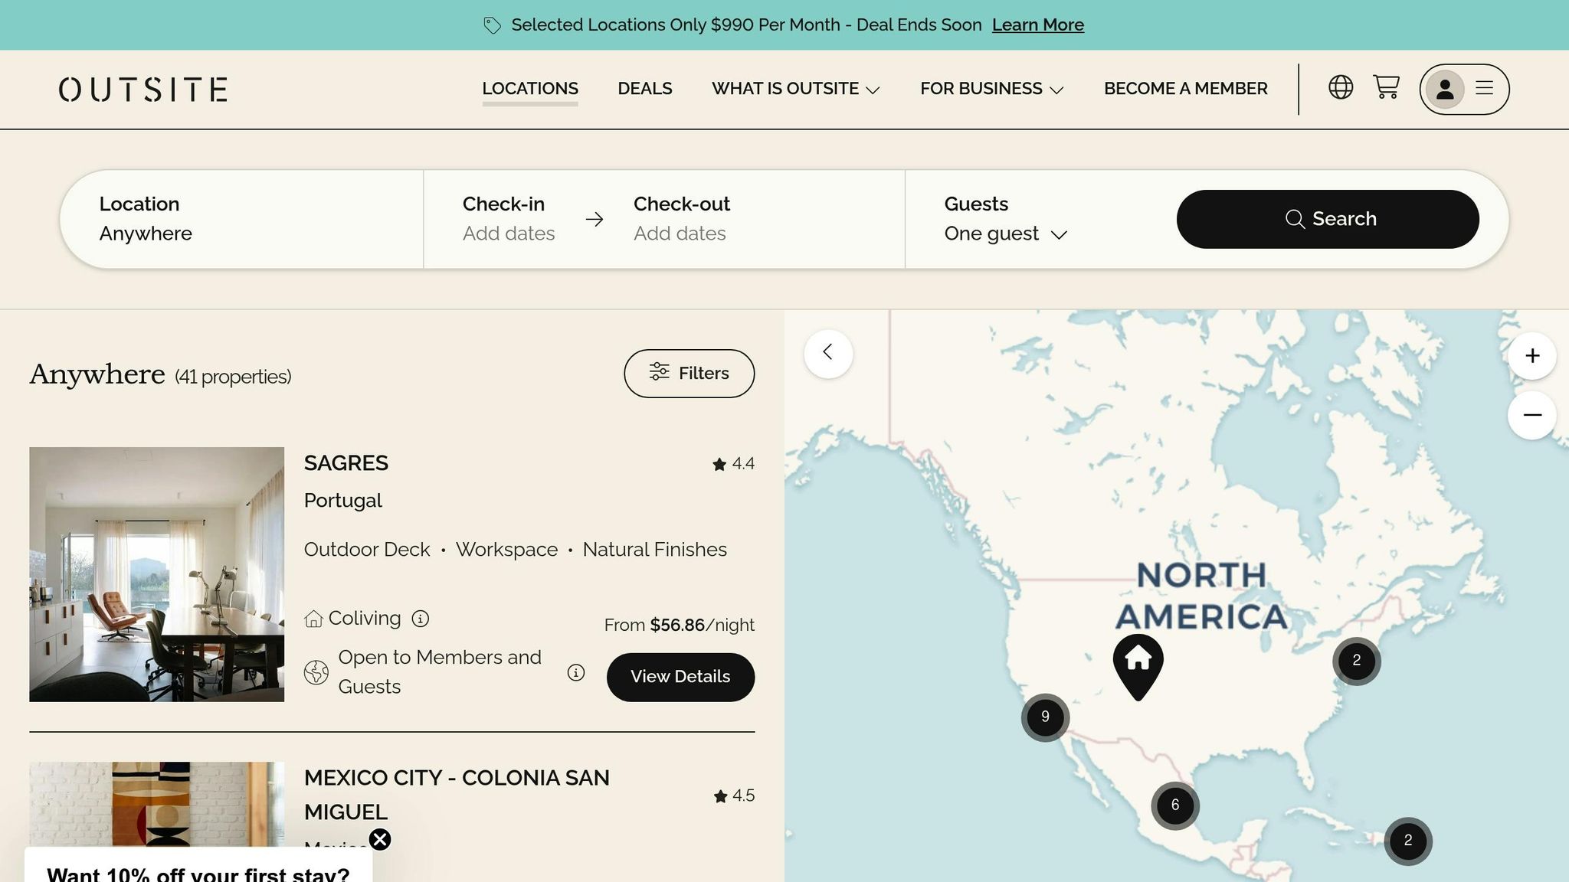The image size is (1569, 882).
Task: Set the Check-out date
Action: click(x=681, y=219)
